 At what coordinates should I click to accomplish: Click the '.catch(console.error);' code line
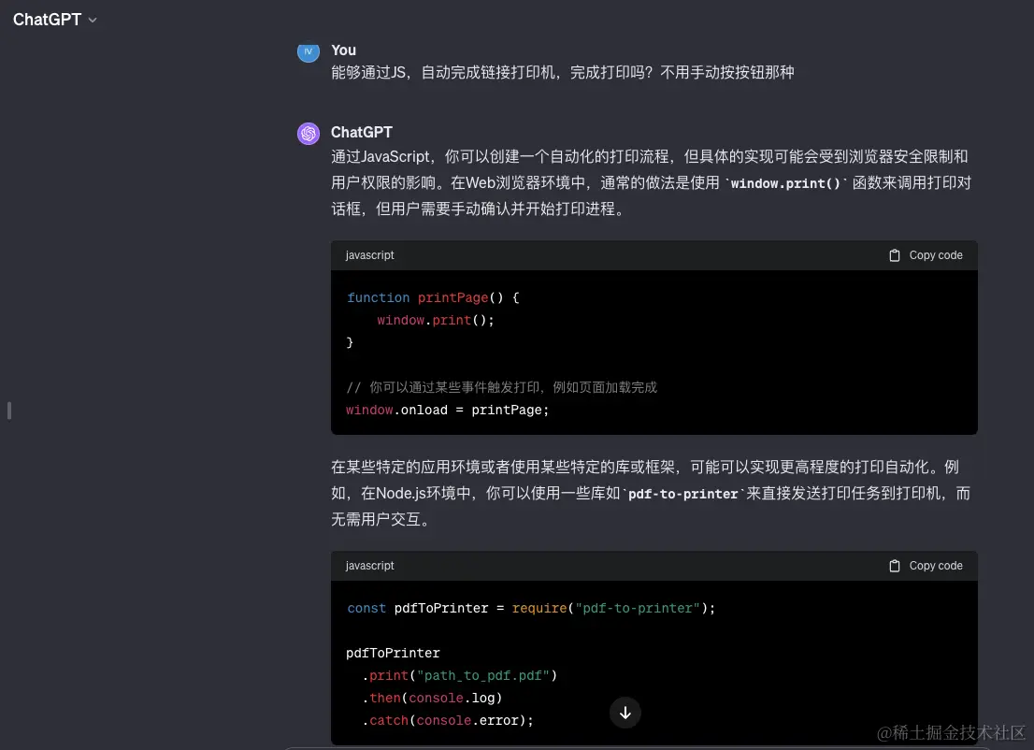pos(448,720)
